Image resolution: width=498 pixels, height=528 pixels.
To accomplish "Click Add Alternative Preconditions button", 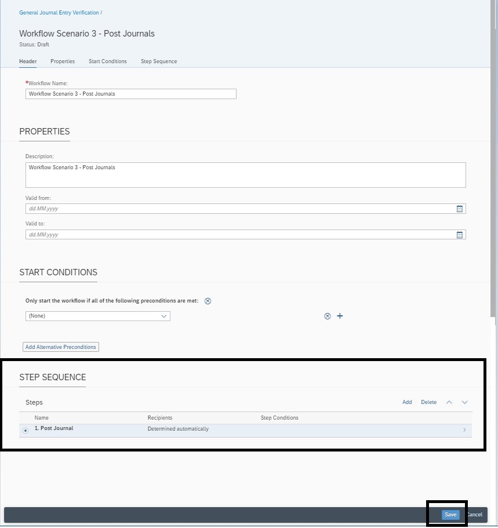I will pos(61,347).
